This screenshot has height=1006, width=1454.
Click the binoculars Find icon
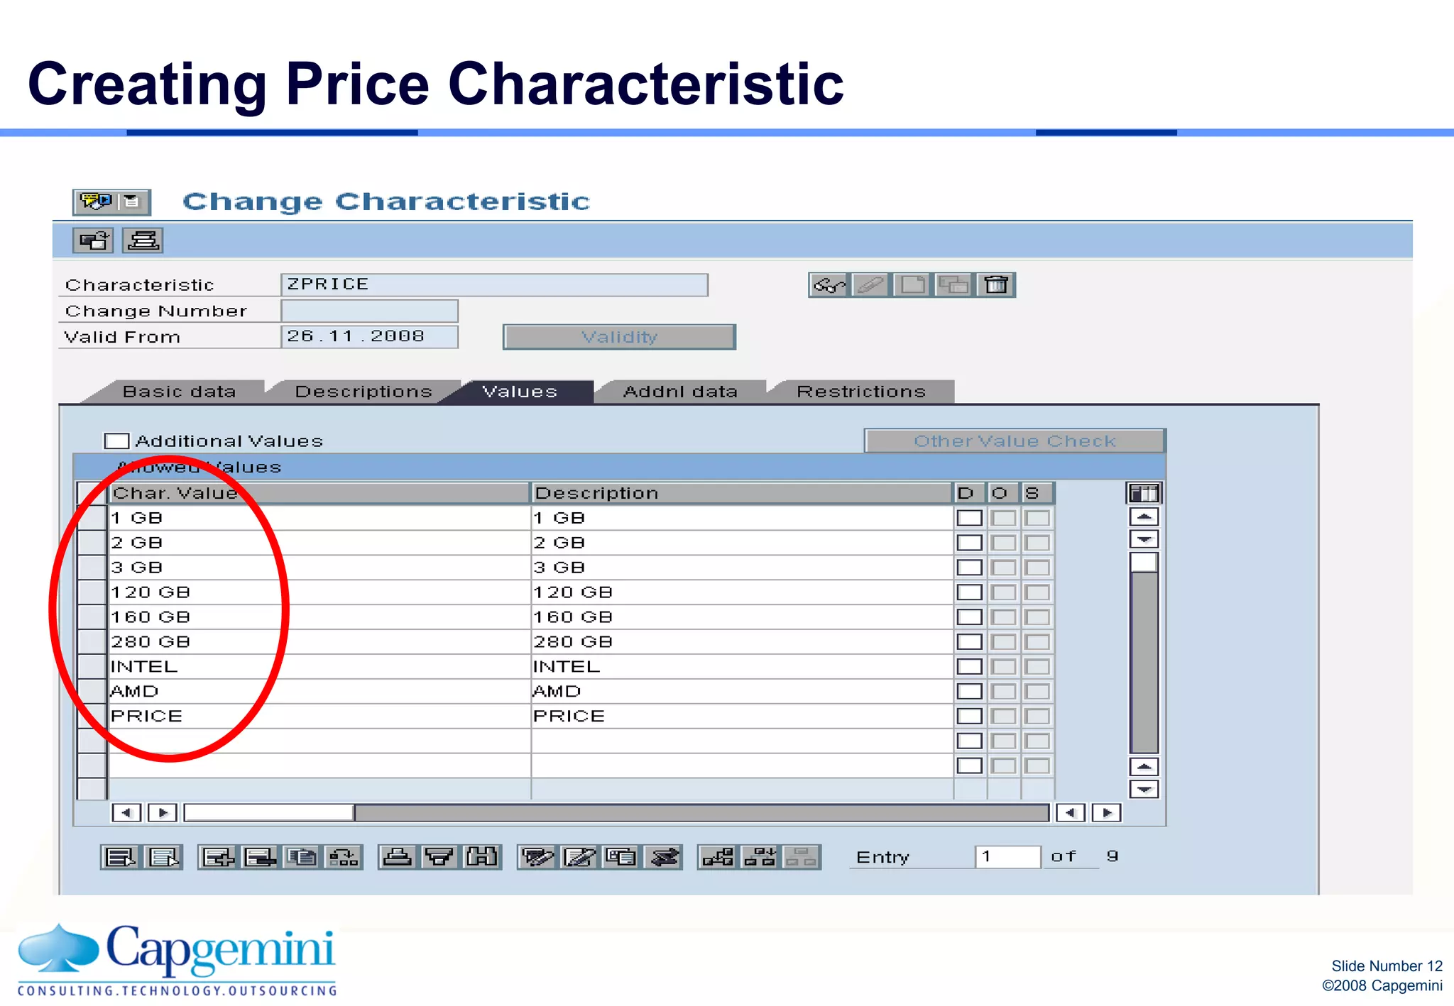point(482,858)
